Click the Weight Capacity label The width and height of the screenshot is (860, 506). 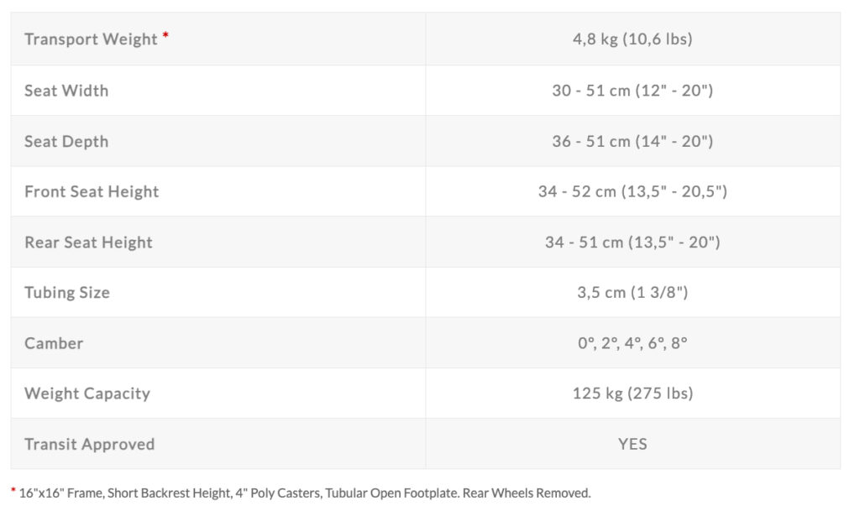[x=87, y=394]
